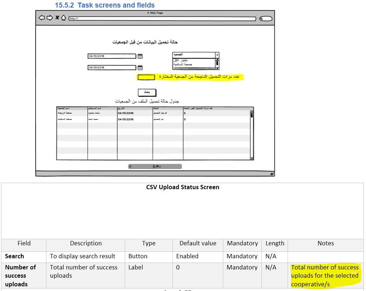
Task: Click the failed count cell showing 2
Action: coord(216,113)
